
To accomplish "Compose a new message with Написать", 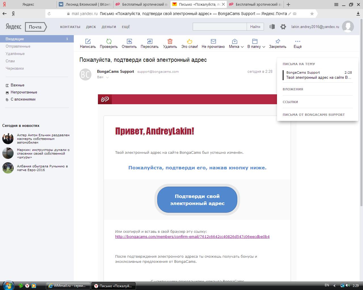I will coord(88,43).
